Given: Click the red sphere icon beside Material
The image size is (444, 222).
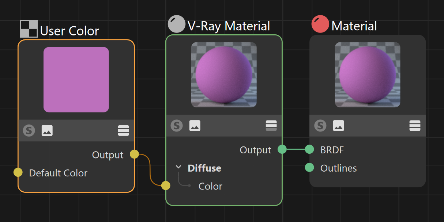Looking at the screenshot, I should (320, 24).
